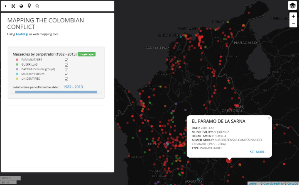Click the MEDELLÍN map label
This screenshot has height=185, width=299.
click(157, 144)
